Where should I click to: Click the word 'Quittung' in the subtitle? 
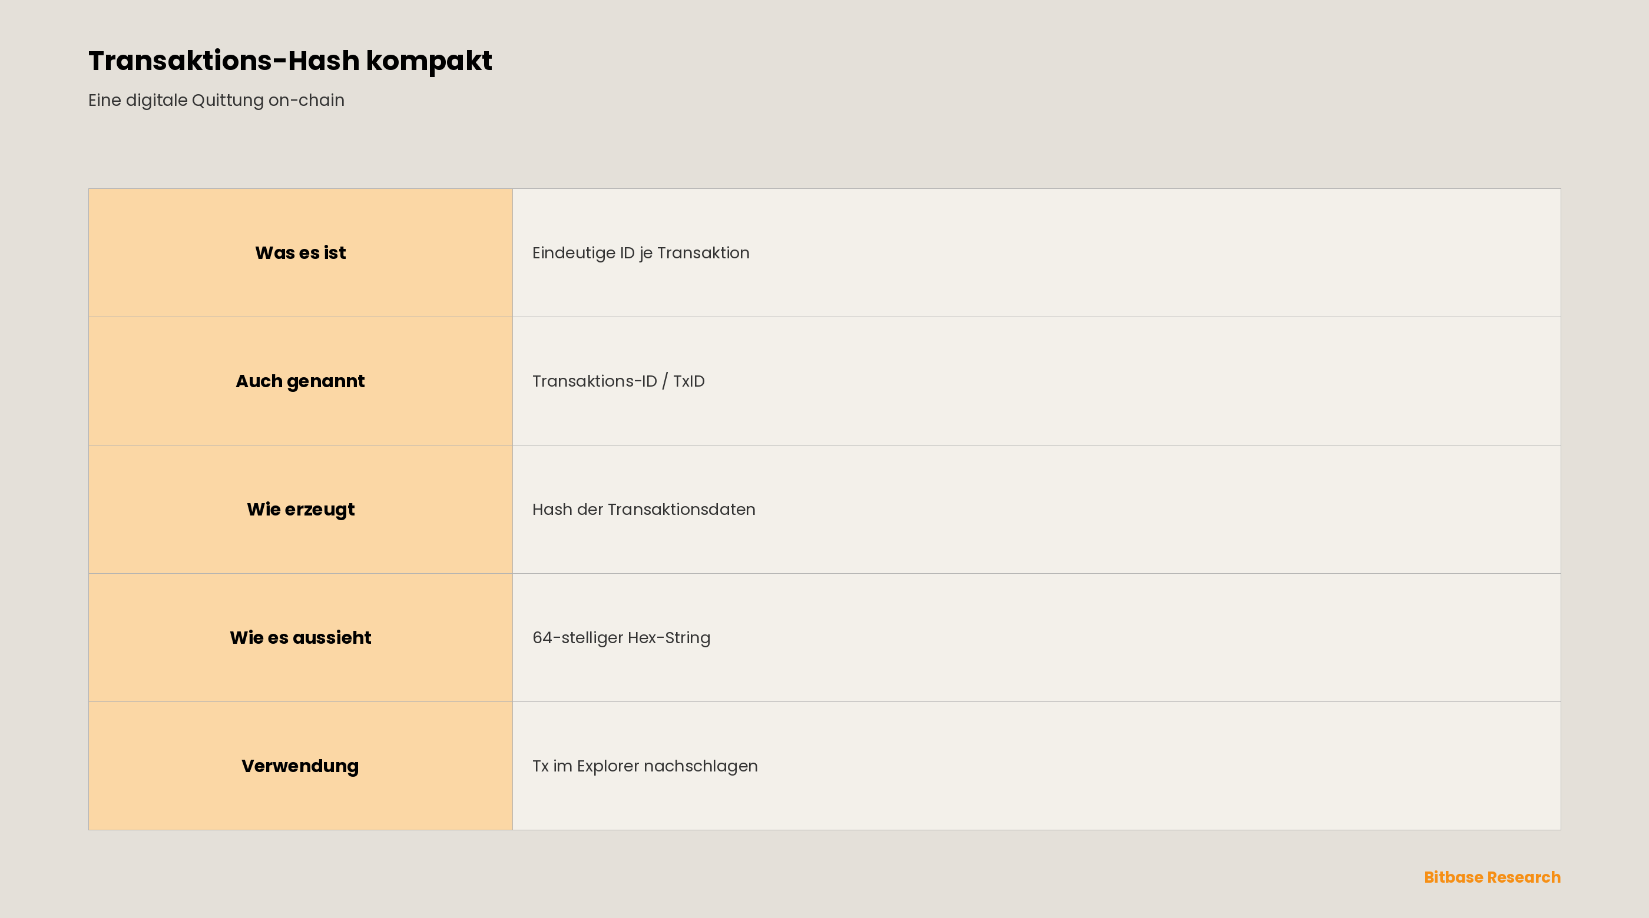tap(228, 101)
